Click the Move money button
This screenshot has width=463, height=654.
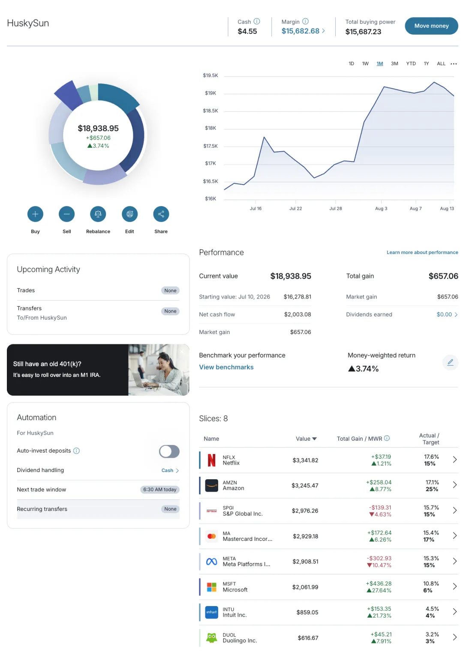(431, 26)
